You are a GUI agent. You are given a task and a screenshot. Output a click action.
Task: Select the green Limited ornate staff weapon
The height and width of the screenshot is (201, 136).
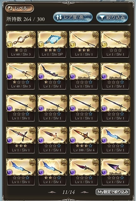tap(84, 76)
